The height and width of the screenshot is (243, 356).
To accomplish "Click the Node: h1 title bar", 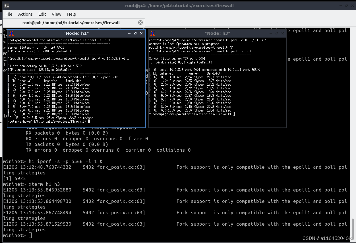I will point(76,33).
